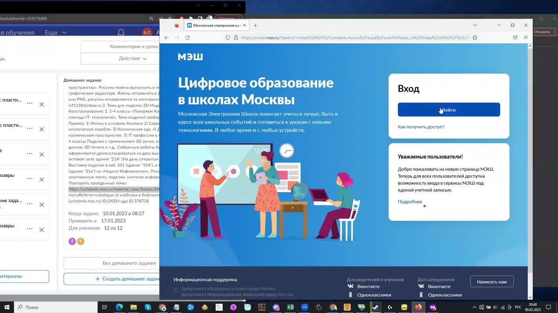The width and height of the screenshot is (558, 313).
Task: Expand the Еще menu in background window
Action: (55, 33)
